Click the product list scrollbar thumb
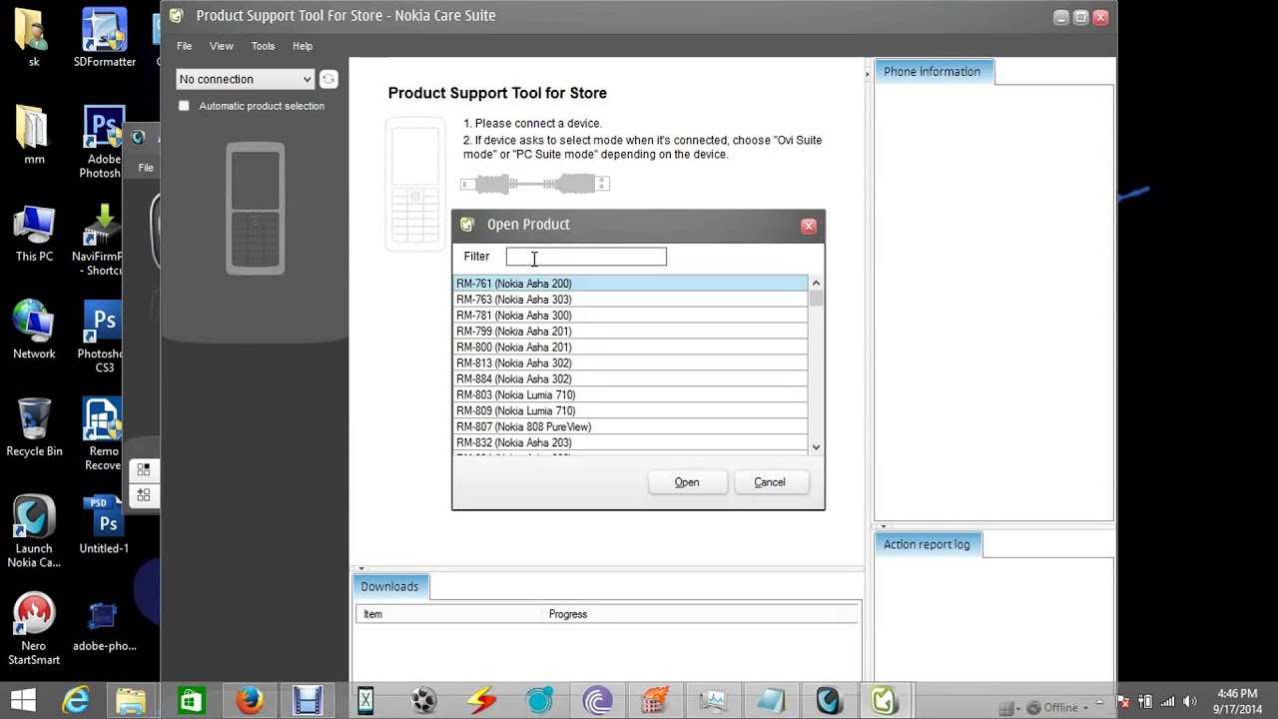1278x719 pixels. tap(816, 299)
